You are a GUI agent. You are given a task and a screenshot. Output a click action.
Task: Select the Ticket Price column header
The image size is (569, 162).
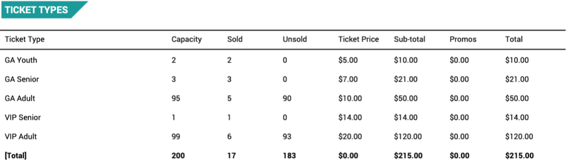click(358, 40)
